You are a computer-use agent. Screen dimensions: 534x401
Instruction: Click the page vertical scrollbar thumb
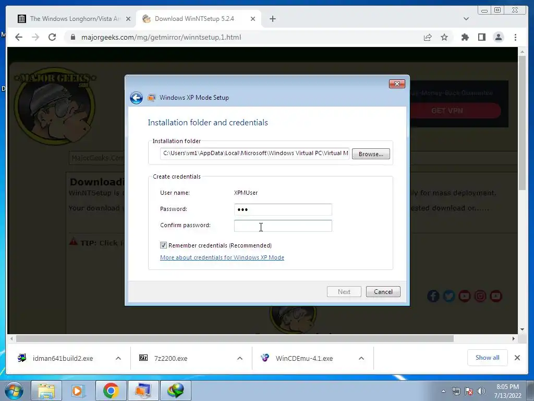tap(522, 123)
